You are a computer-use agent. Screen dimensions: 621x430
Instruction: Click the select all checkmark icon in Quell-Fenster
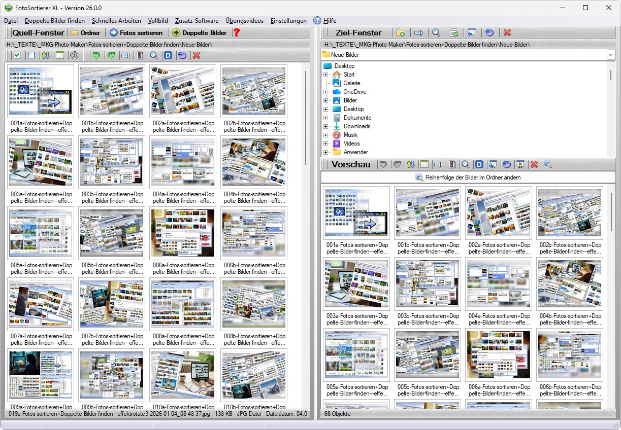click(x=17, y=55)
